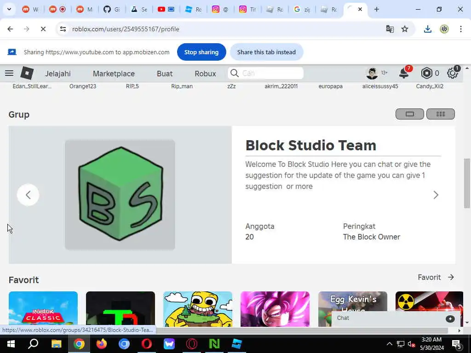471x353 pixels.
Task: Click the Block Studio green cube logo
Action: click(x=120, y=194)
